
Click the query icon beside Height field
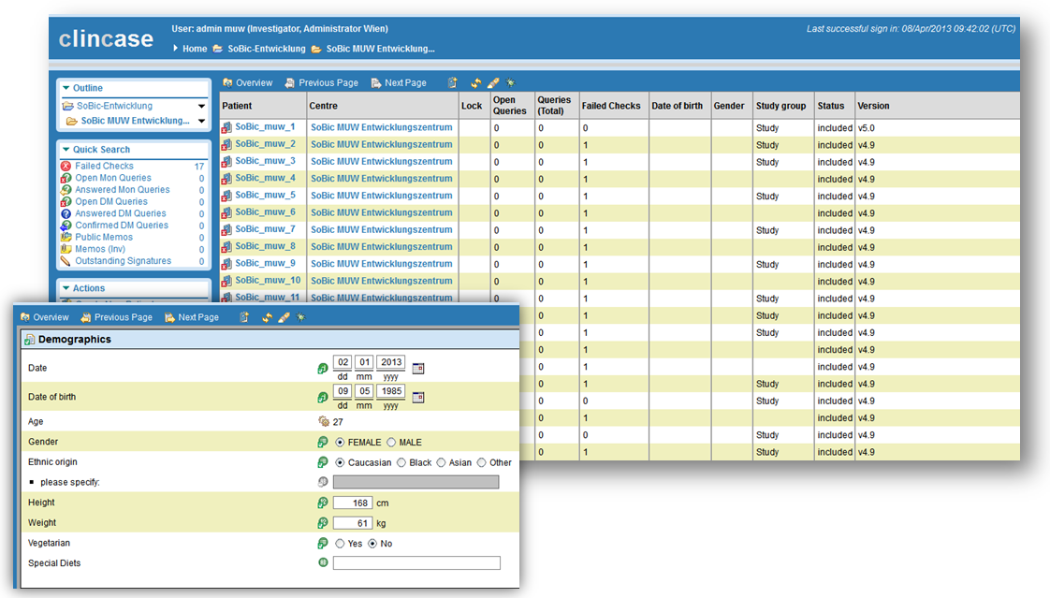(x=323, y=503)
